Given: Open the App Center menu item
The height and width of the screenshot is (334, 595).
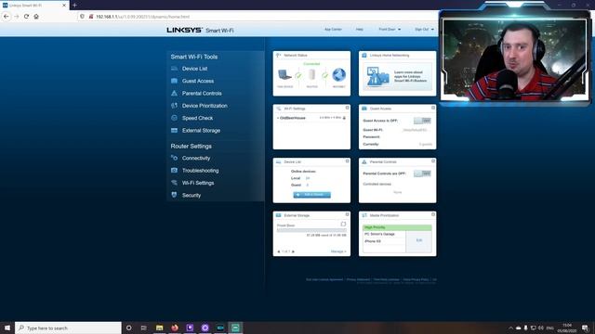Looking at the screenshot, I should click(x=333, y=29).
